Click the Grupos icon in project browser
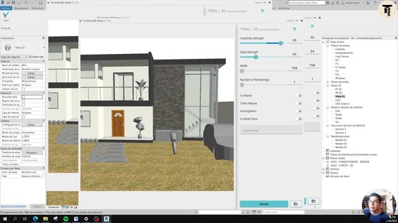 click(x=328, y=172)
